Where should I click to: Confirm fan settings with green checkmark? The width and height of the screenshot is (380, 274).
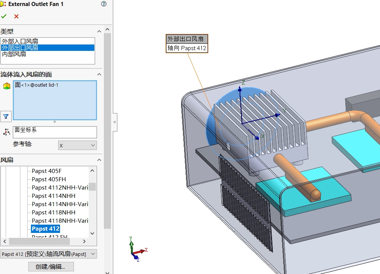pos(4,16)
